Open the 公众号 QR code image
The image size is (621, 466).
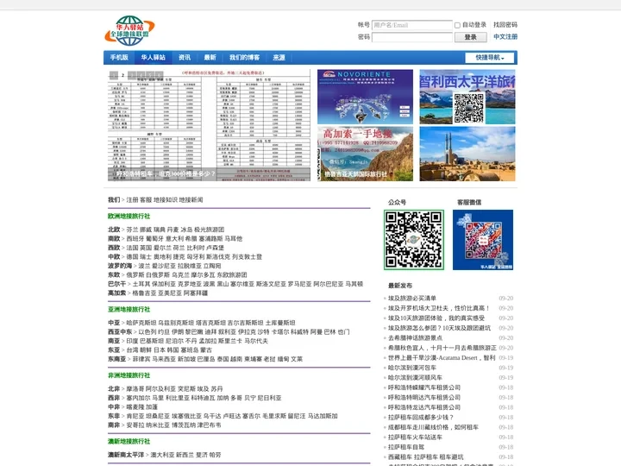point(414,240)
